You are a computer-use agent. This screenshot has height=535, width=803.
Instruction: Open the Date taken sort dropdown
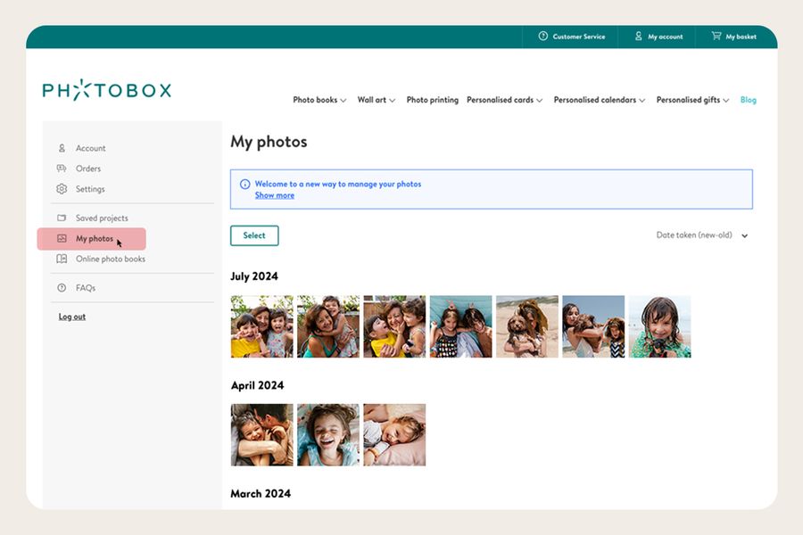click(x=701, y=235)
